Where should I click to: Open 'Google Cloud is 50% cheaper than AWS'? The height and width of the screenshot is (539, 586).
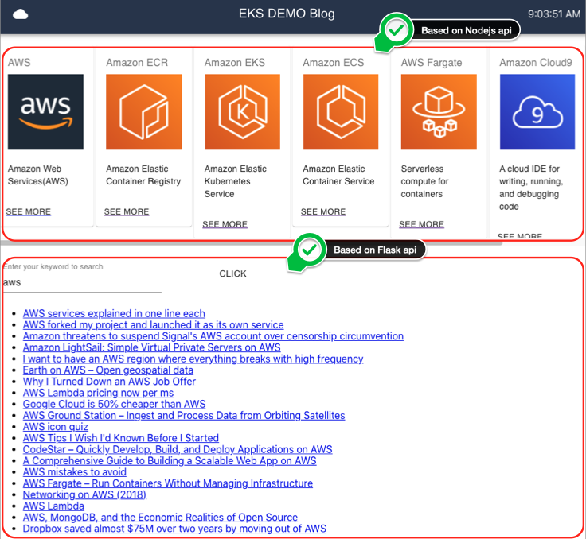[x=114, y=404]
